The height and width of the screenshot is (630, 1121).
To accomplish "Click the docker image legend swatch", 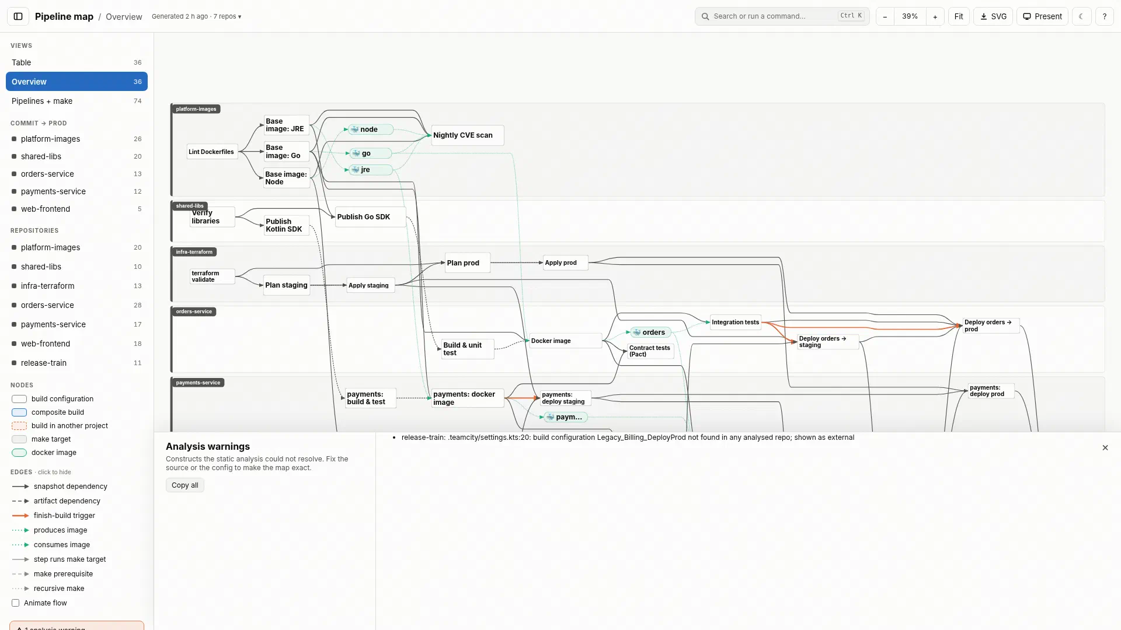I will (19, 453).
